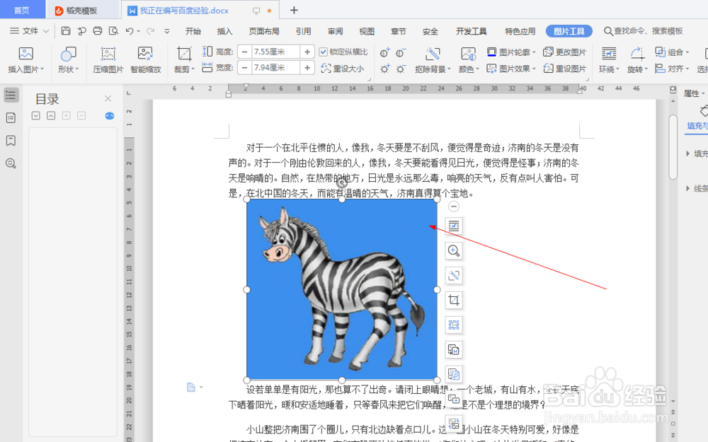Click the height value field 7.55厘米
Viewport: 708px width, 442px height.
pos(276,52)
